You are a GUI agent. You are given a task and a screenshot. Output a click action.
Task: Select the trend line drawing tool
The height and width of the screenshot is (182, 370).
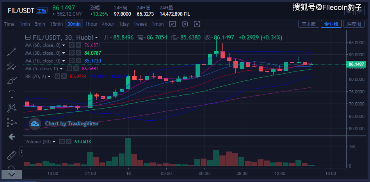click(x=12, y=52)
